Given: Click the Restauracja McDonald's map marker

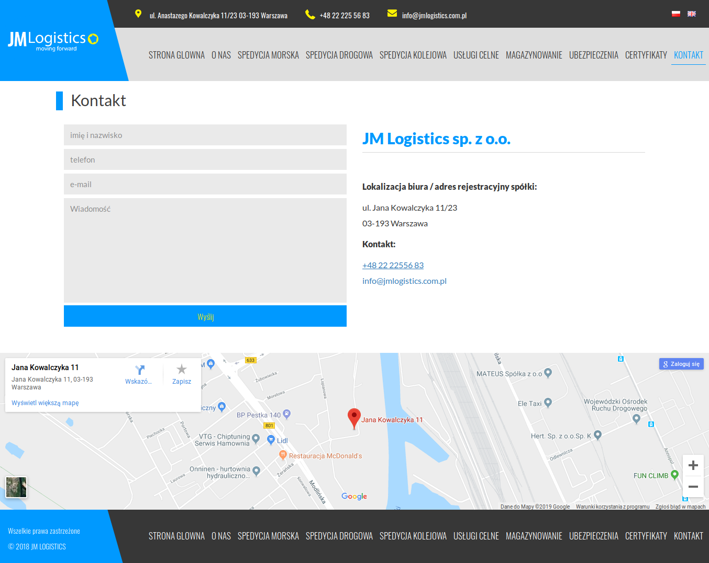Looking at the screenshot, I should click(x=283, y=455).
